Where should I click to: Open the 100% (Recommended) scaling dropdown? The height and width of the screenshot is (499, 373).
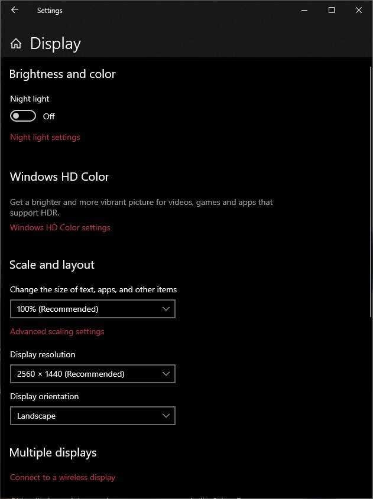(x=93, y=308)
